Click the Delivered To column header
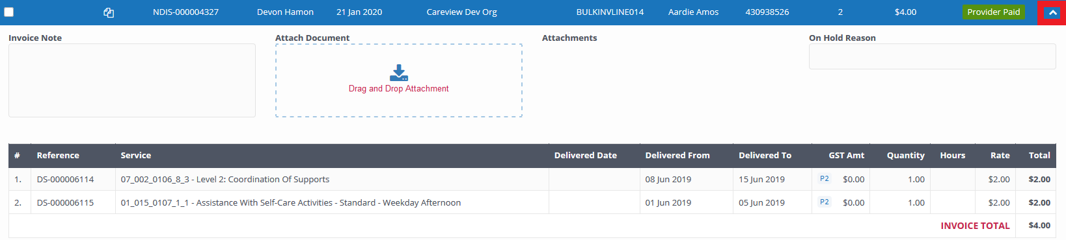The width and height of the screenshot is (1066, 240). (765, 156)
